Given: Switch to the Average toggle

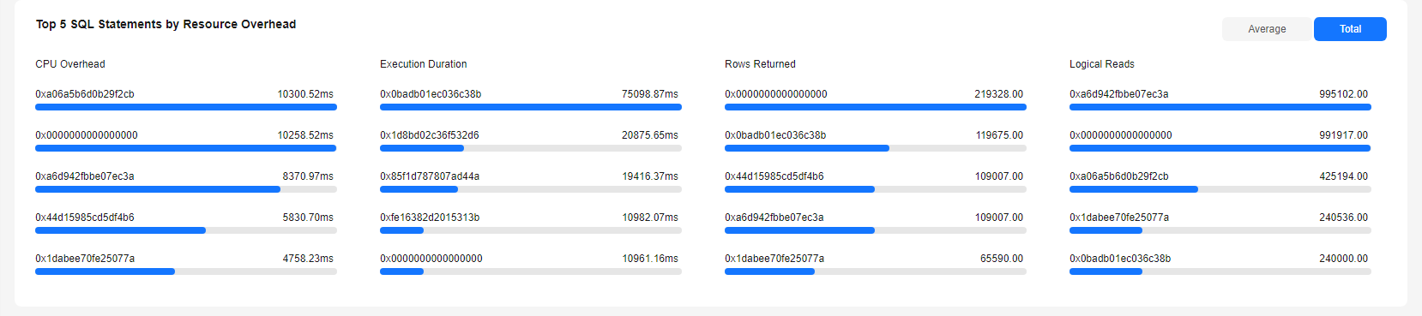Looking at the screenshot, I should [x=1267, y=29].
